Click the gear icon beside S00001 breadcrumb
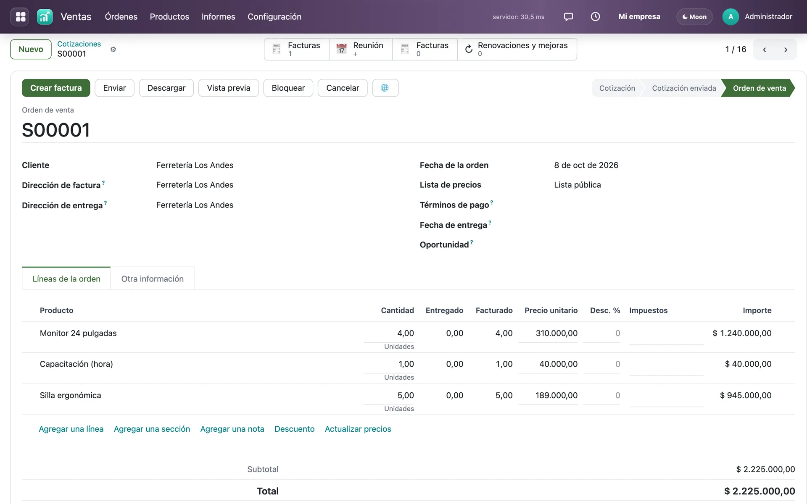807x504 pixels. [113, 50]
